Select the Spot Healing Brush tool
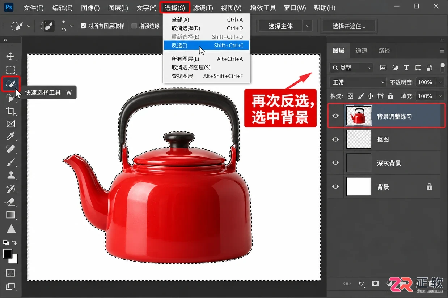 point(10,149)
